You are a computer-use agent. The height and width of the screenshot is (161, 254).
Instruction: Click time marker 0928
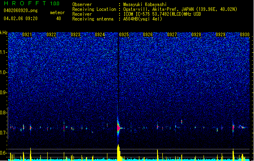(196, 35)
